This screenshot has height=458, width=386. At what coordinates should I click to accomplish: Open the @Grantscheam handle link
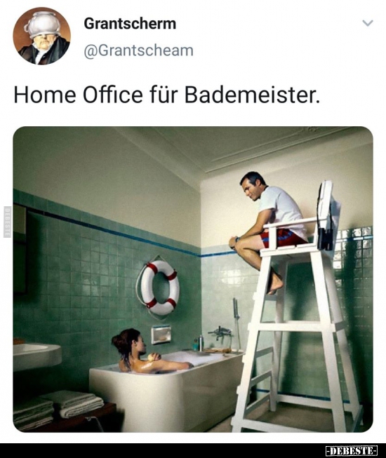click(x=138, y=50)
